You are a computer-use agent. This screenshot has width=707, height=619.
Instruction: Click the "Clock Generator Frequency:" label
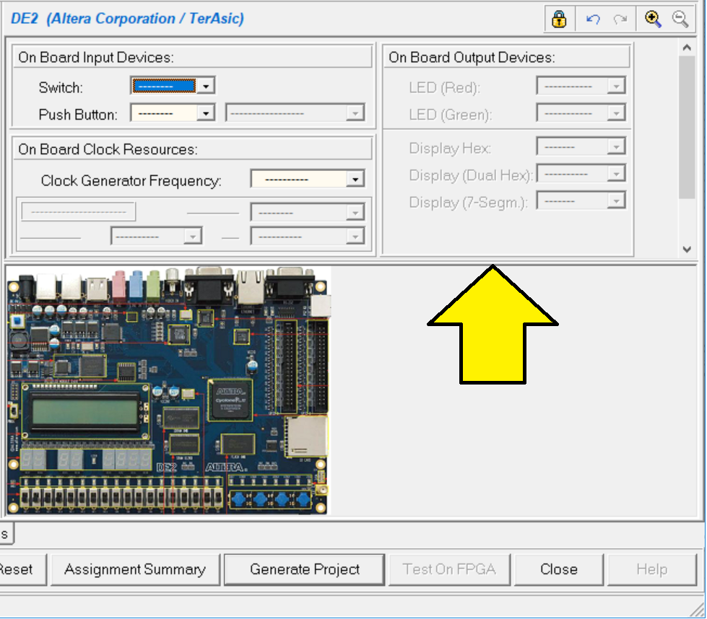131,180
